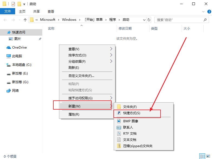Click the Up one level arrow
Viewport: 212px width, 159px height.
click(x=25, y=20)
